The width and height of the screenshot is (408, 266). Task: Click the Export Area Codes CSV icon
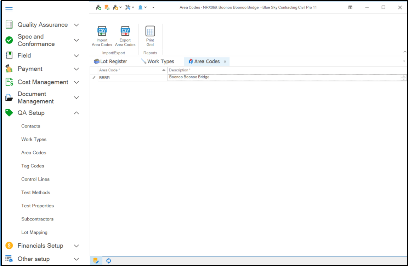[125, 31]
